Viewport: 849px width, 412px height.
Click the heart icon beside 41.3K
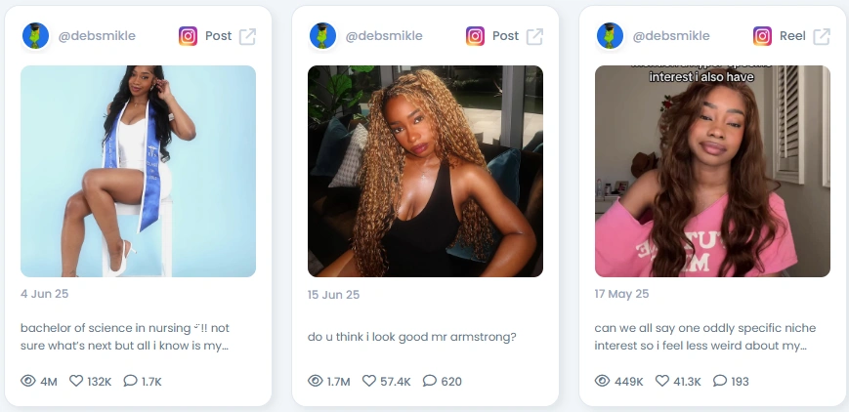click(x=662, y=381)
